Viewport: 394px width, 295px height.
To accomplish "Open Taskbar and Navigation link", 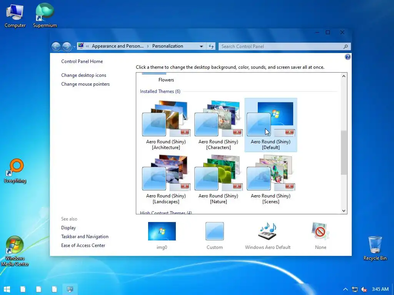I will click(85, 237).
